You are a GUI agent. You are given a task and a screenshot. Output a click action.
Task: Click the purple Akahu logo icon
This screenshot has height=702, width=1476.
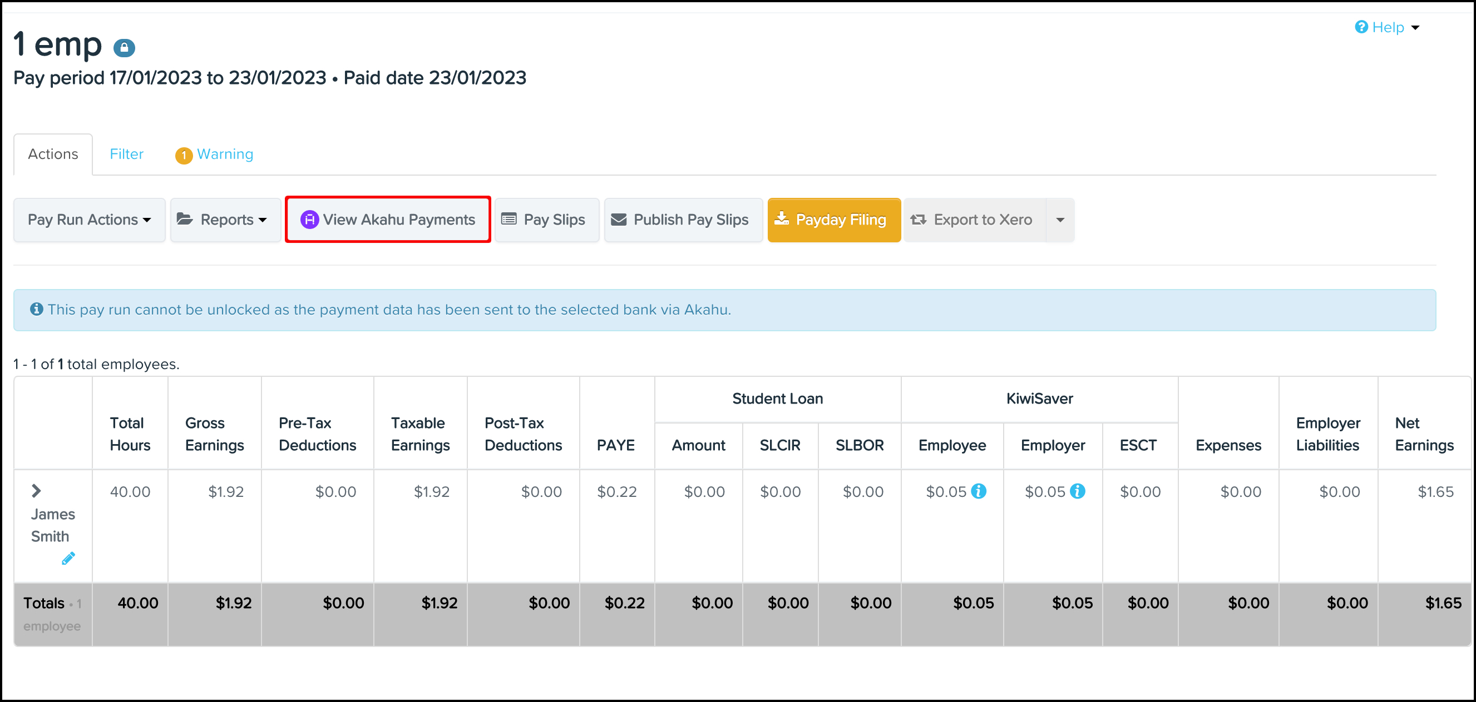click(x=309, y=220)
